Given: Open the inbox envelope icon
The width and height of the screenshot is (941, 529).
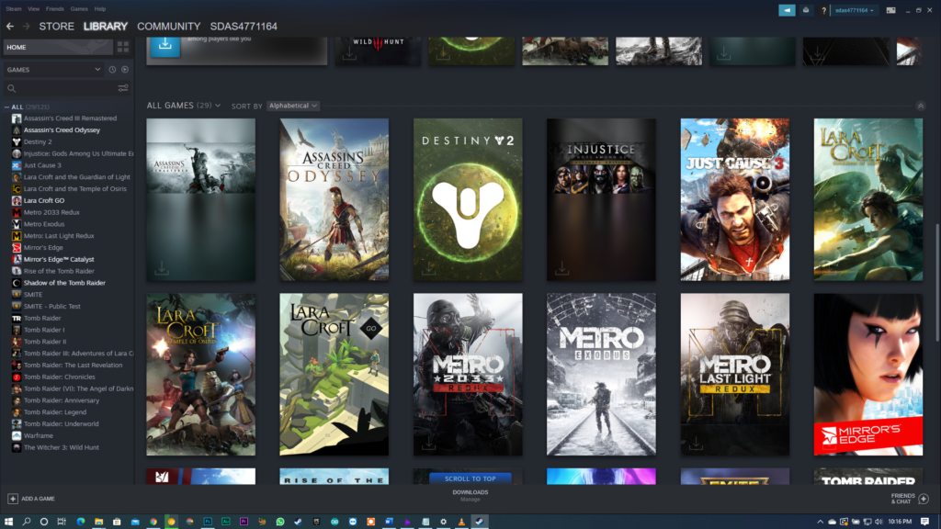Looking at the screenshot, I should click(x=806, y=10).
